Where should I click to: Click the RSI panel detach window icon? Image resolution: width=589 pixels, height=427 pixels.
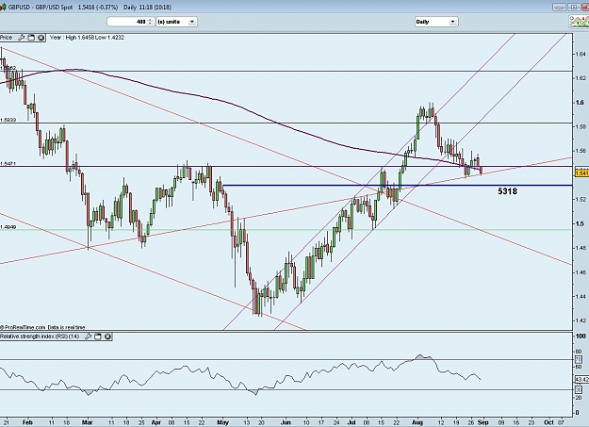tap(98, 337)
